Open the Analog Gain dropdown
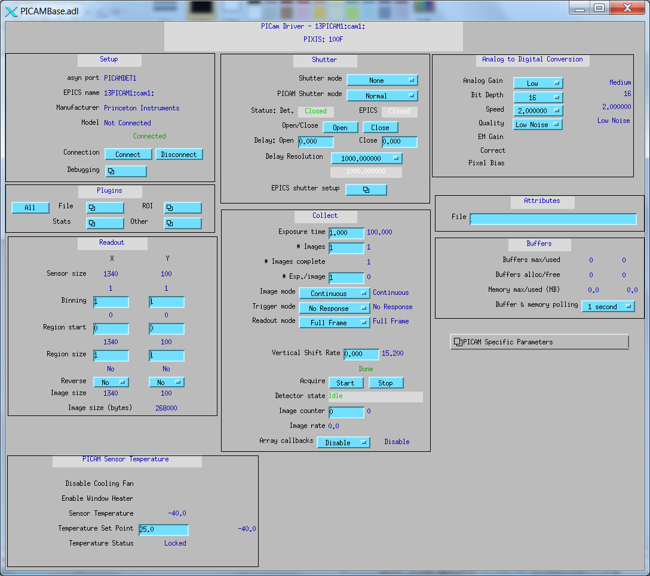Viewport: 650px width, 576px height. [x=538, y=83]
